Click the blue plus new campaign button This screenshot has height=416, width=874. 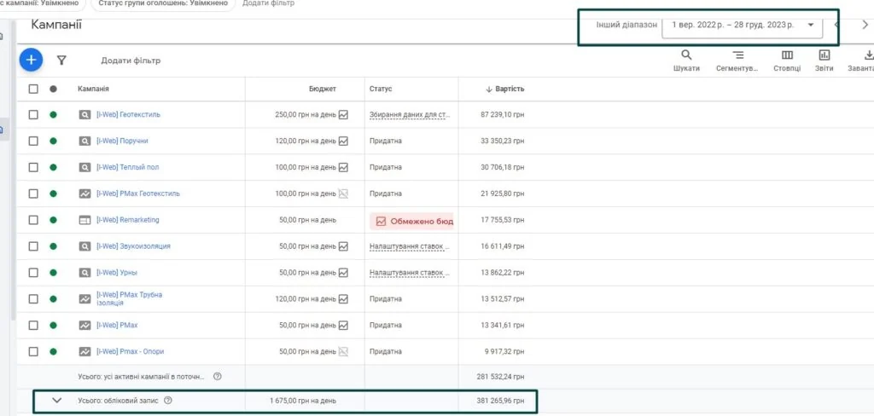tap(32, 60)
